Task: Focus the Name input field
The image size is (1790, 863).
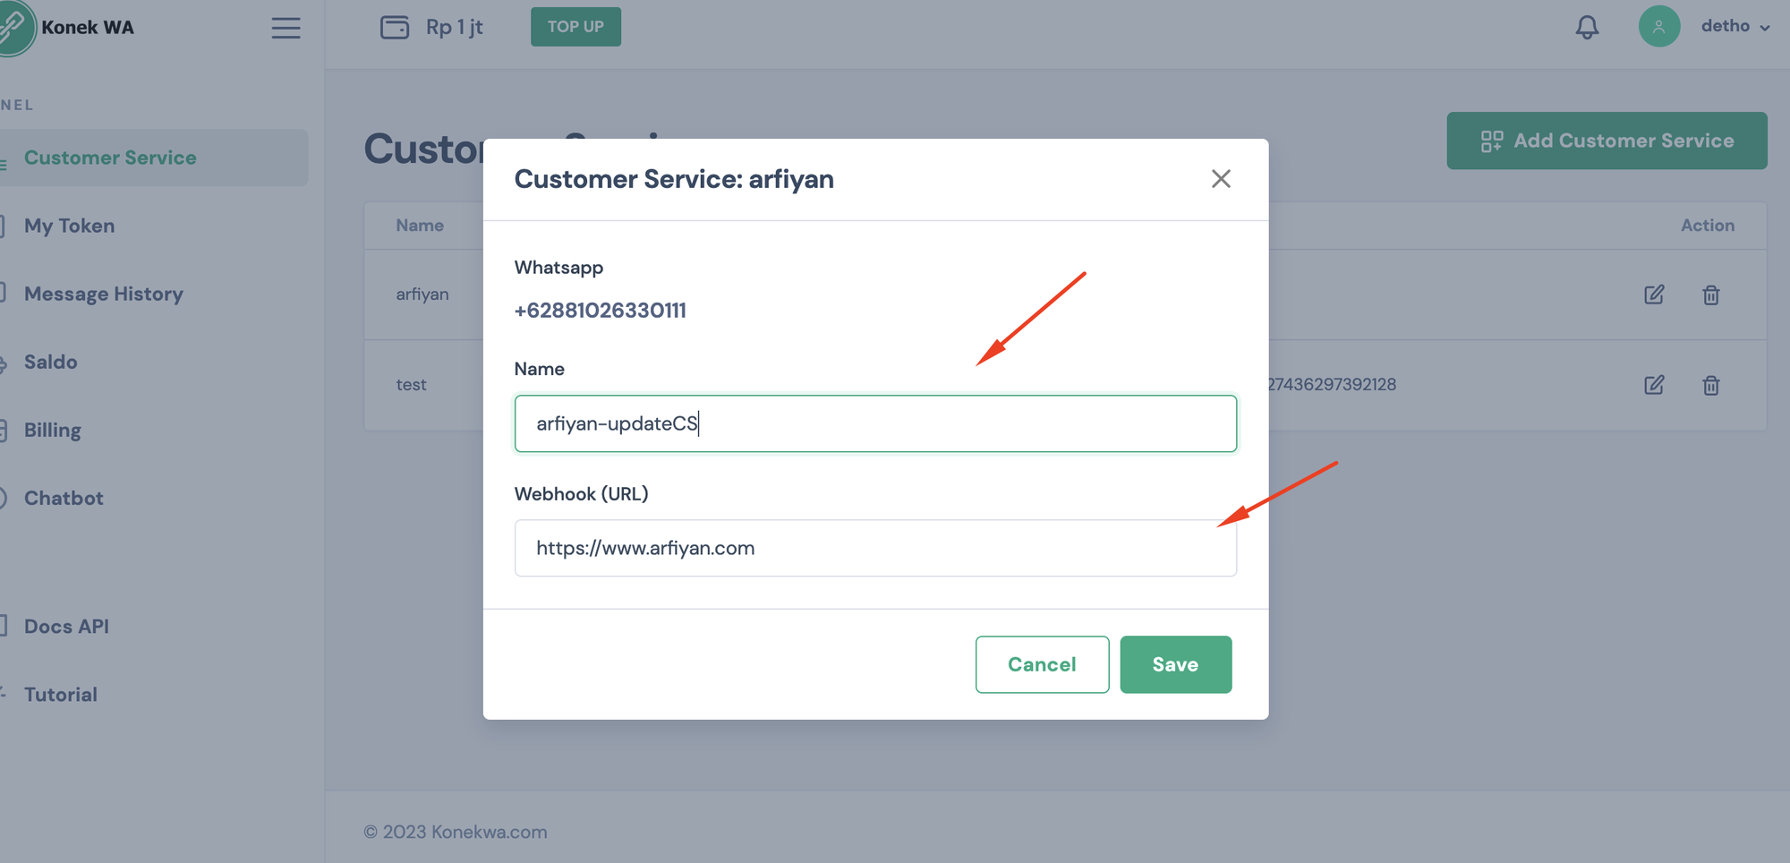Action: [874, 423]
